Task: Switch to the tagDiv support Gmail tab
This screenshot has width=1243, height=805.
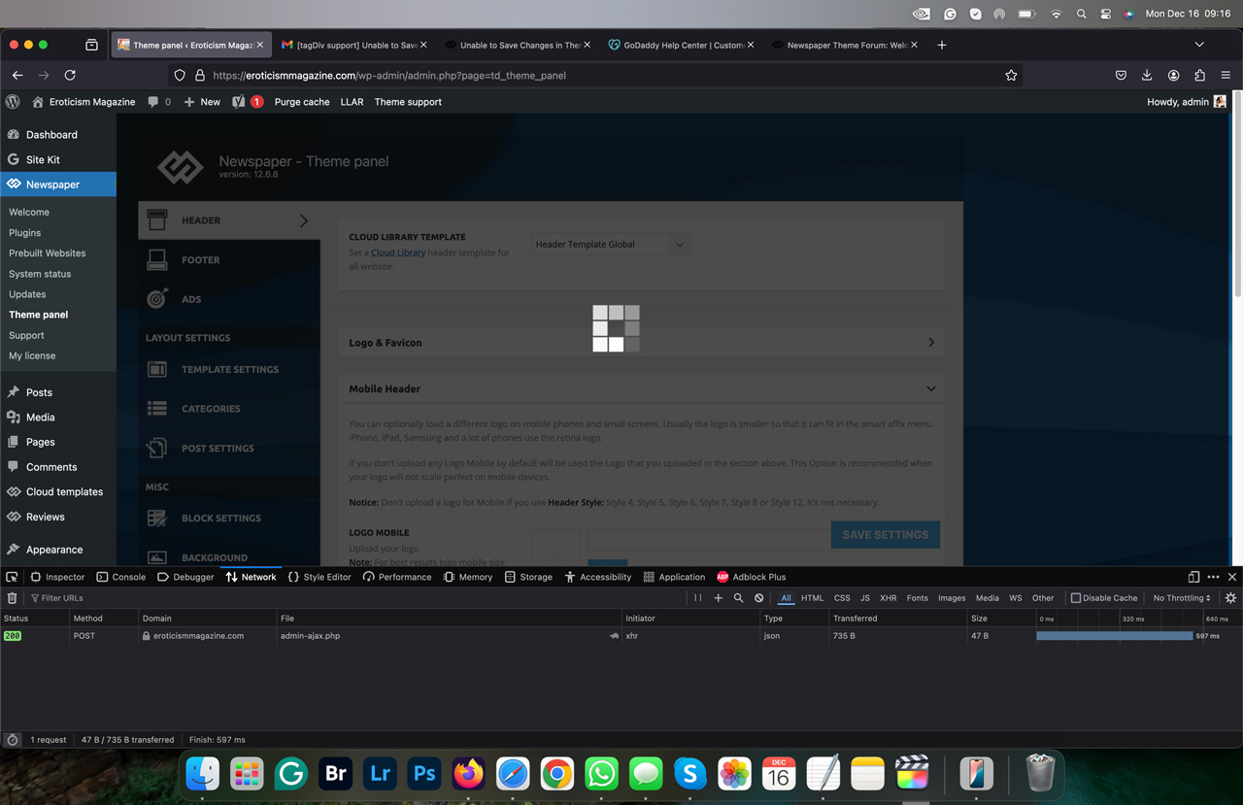Action: 354,45
